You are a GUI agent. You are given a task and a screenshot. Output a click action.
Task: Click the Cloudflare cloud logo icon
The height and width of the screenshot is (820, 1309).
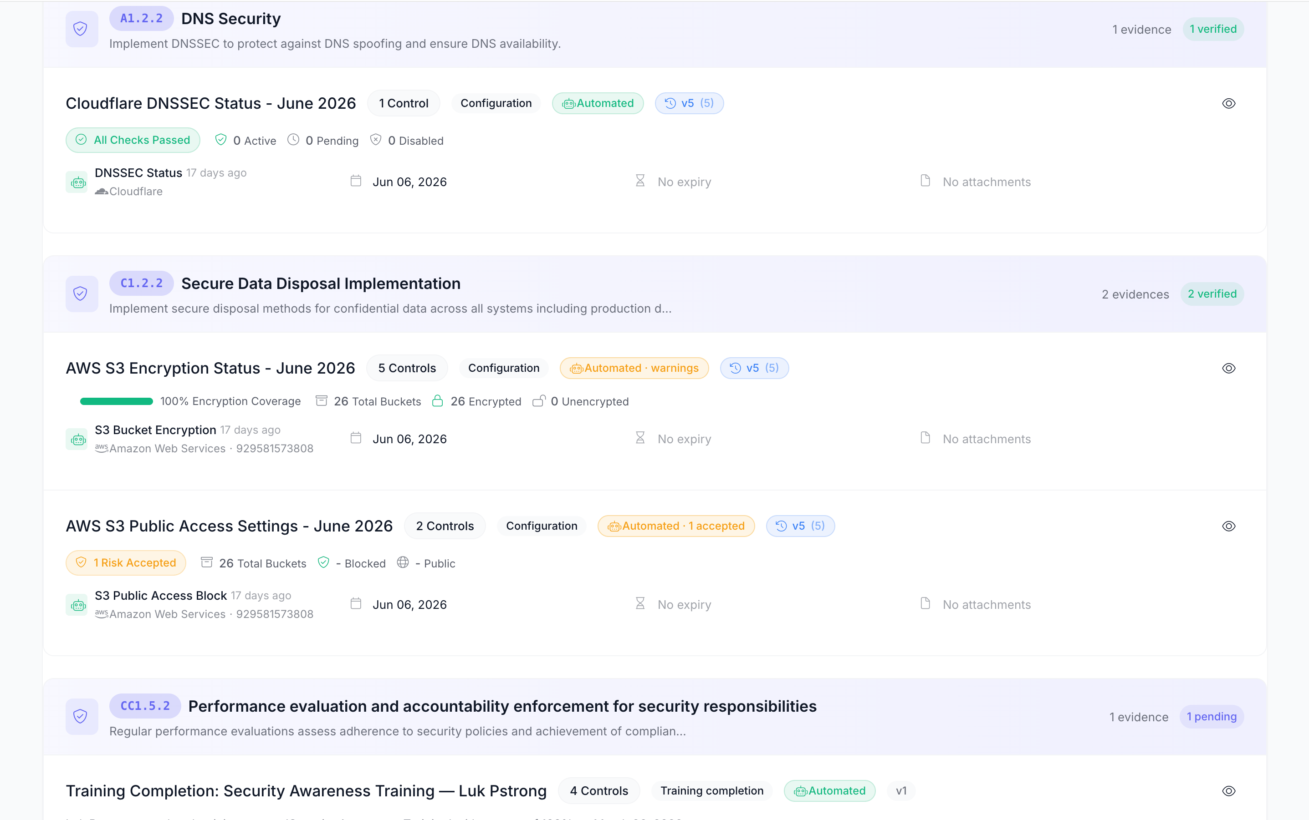102,192
